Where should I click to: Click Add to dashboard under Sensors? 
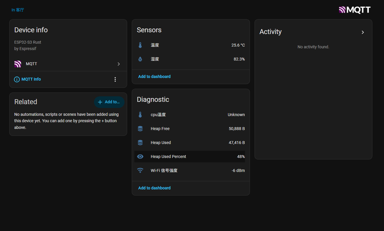[154, 77]
